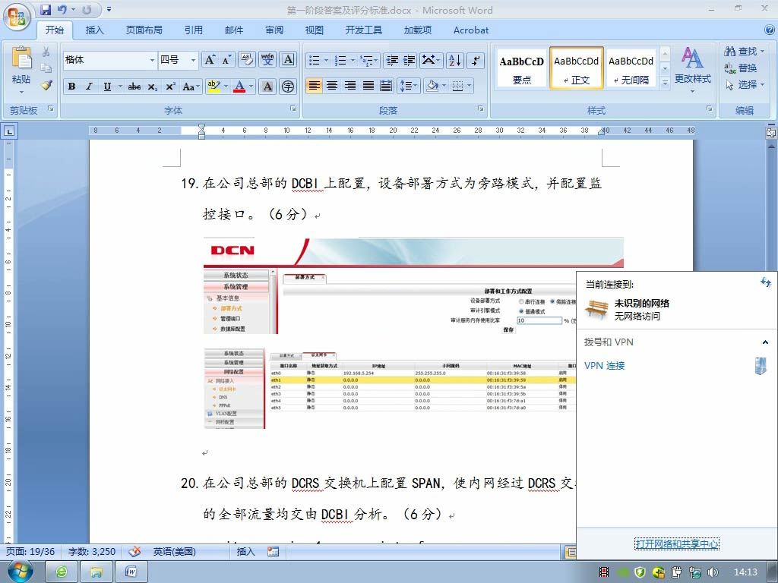This screenshot has height=583, width=778.
Task: Decrease paragraph indent
Action: coord(392,61)
